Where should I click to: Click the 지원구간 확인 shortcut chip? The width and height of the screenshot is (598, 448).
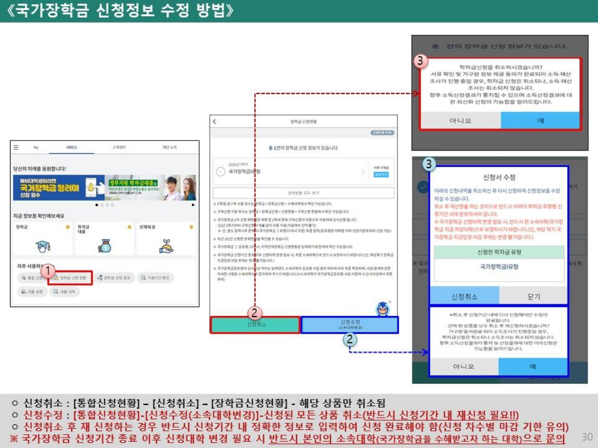tap(155, 278)
